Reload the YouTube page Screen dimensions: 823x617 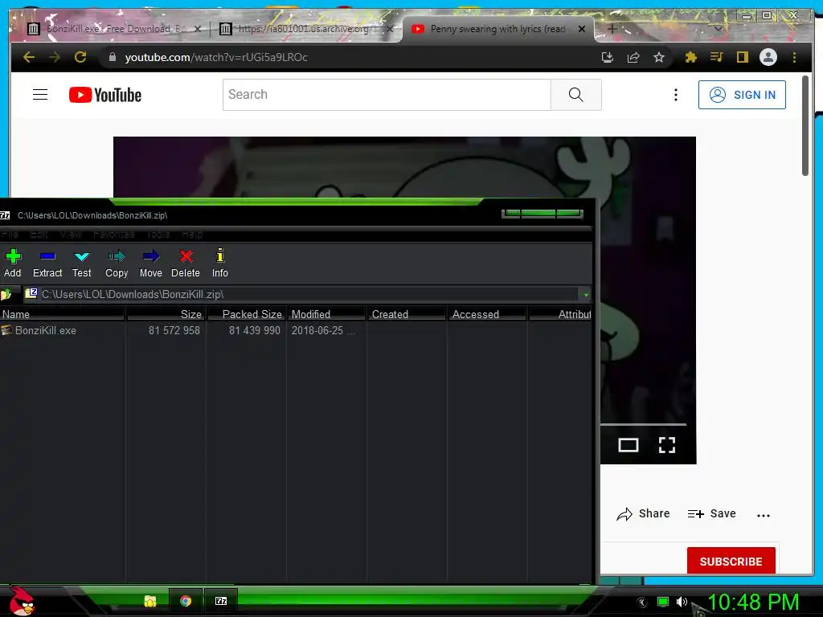click(80, 57)
